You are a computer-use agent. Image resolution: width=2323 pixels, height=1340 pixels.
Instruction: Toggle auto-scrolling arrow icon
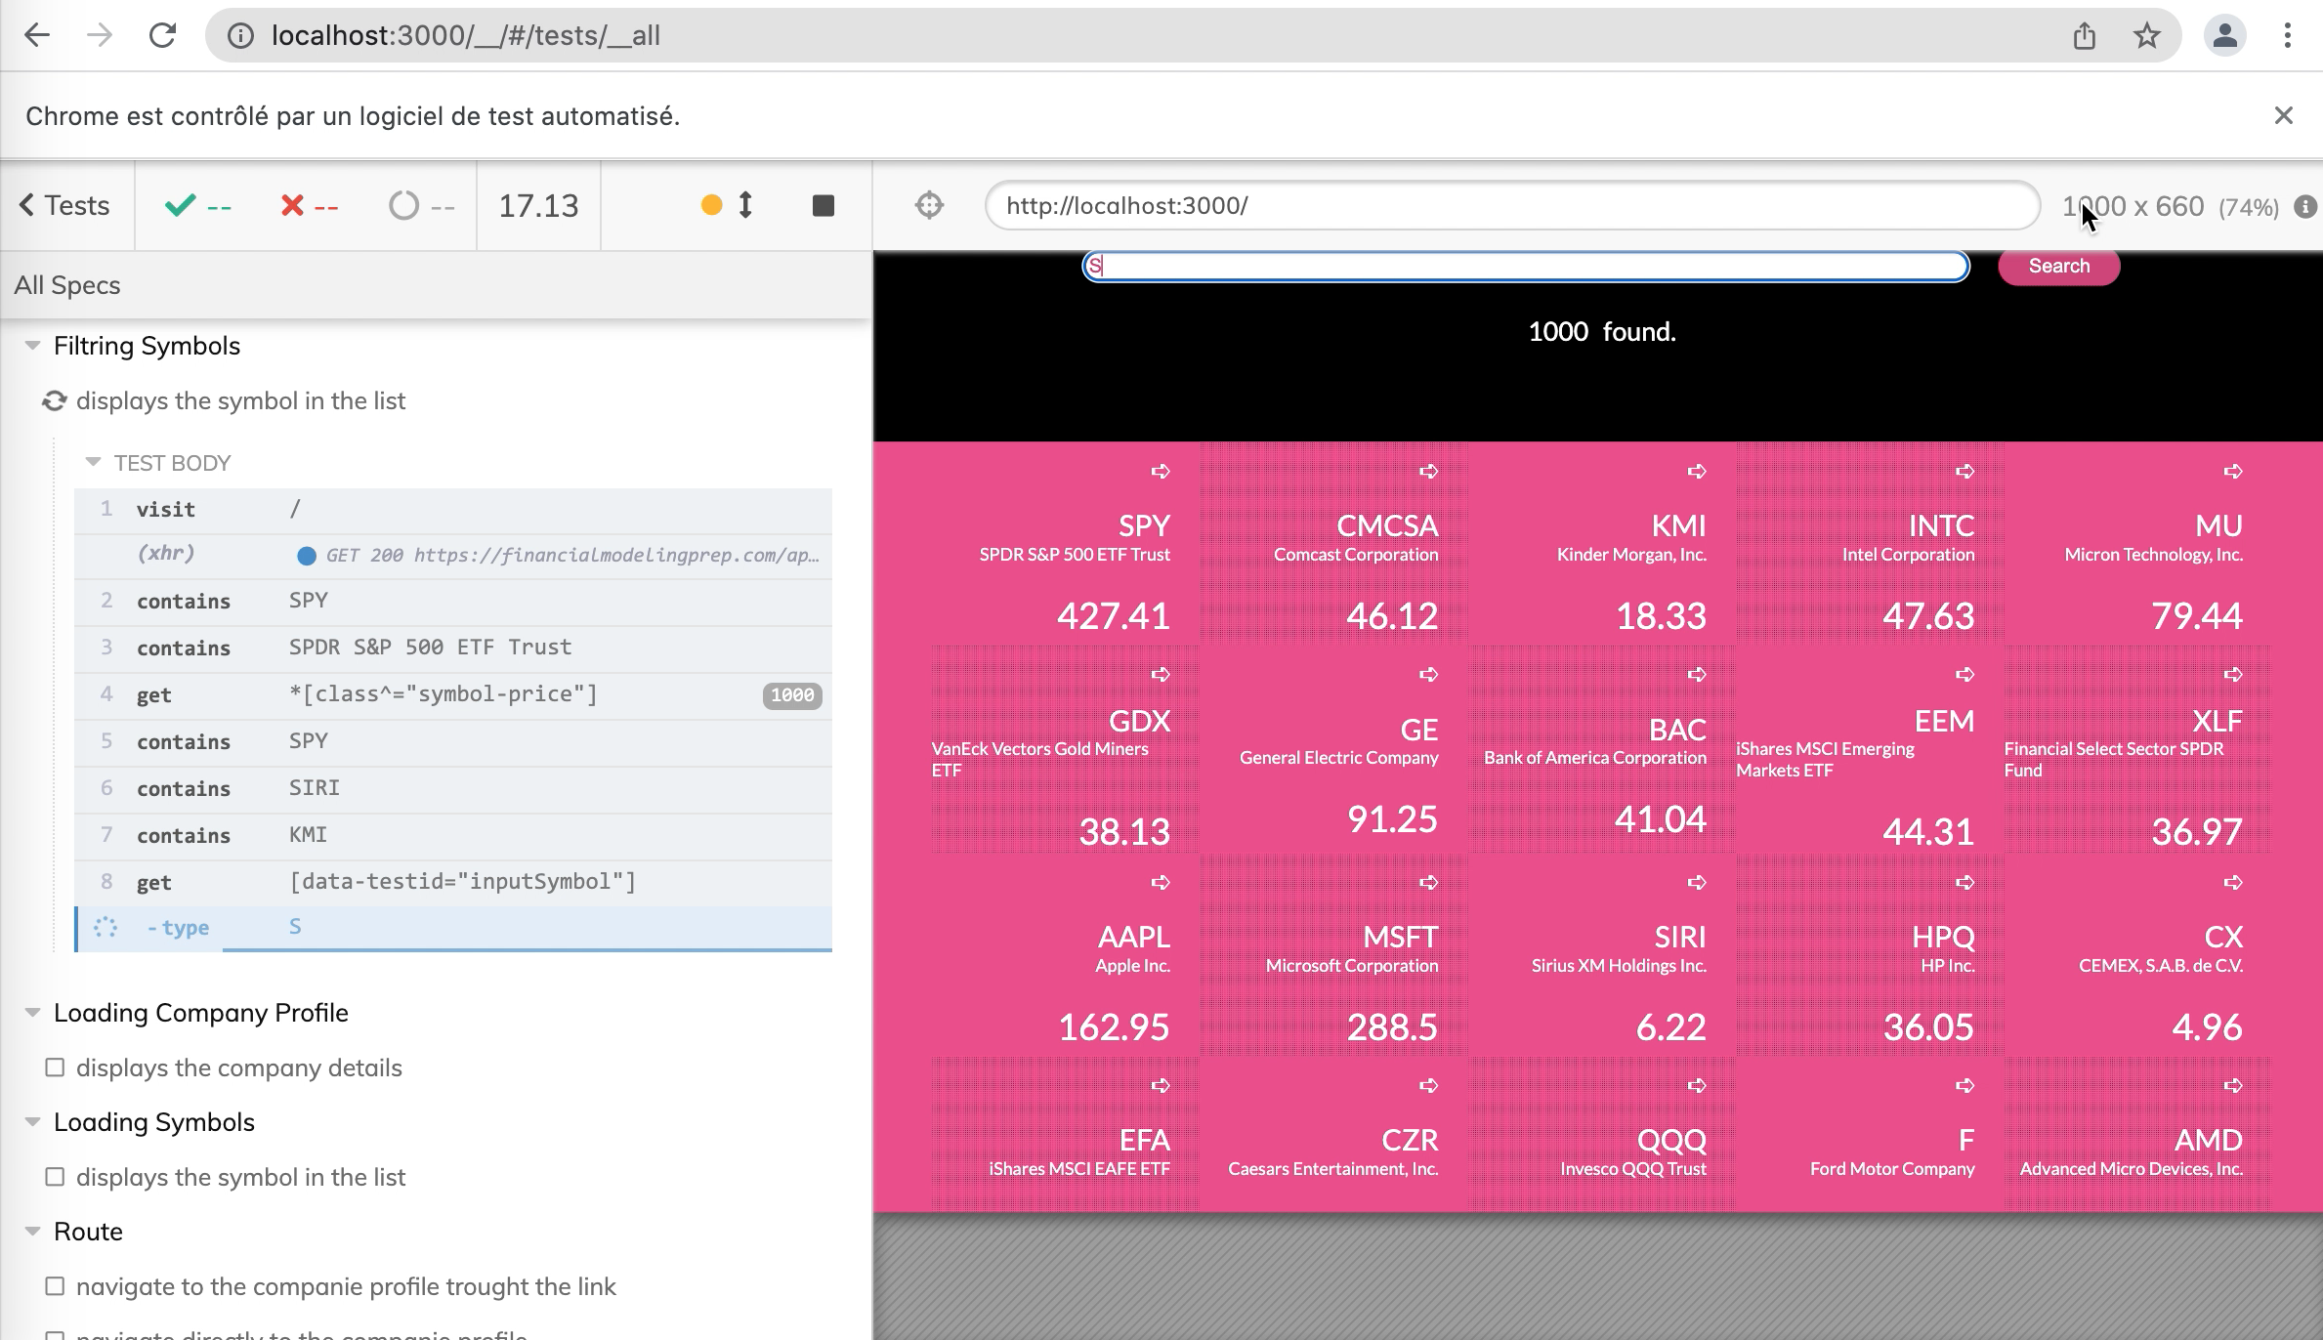[x=745, y=205]
